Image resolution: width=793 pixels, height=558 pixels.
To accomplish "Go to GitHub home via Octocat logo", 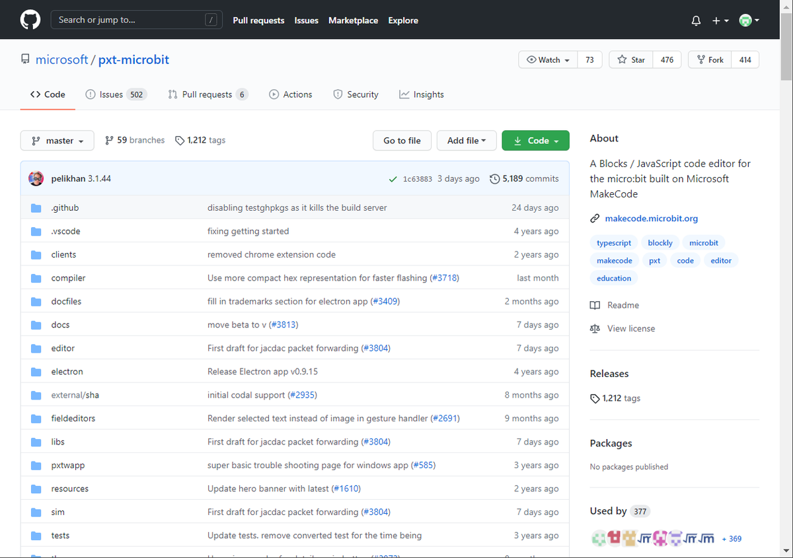I will pos(30,20).
